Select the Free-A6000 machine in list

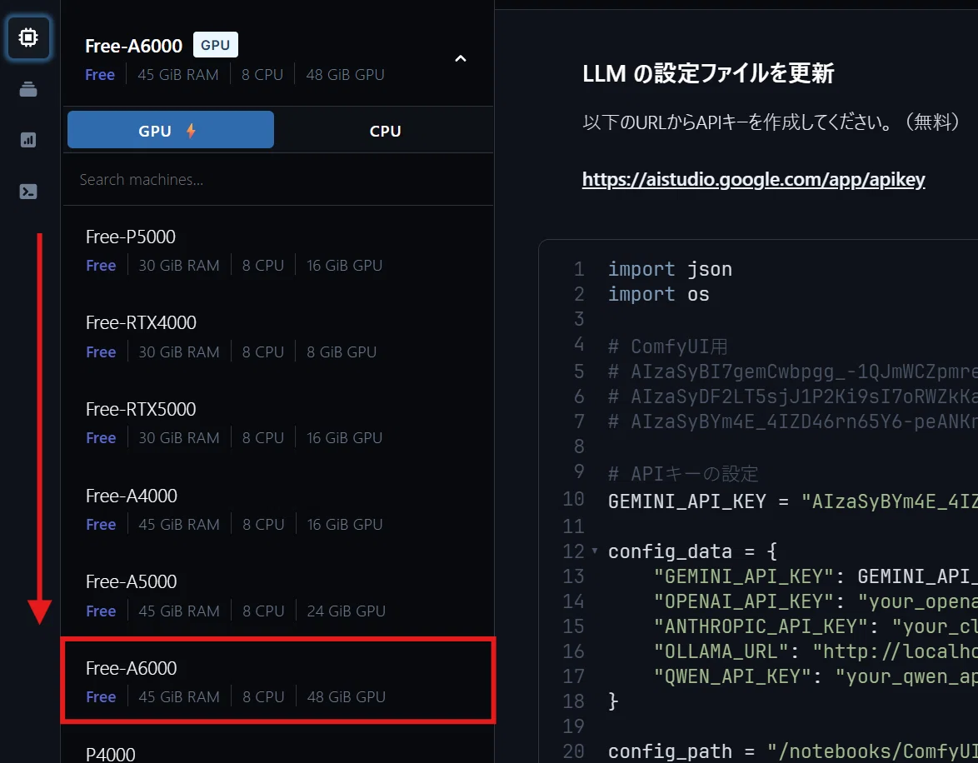tap(278, 681)
